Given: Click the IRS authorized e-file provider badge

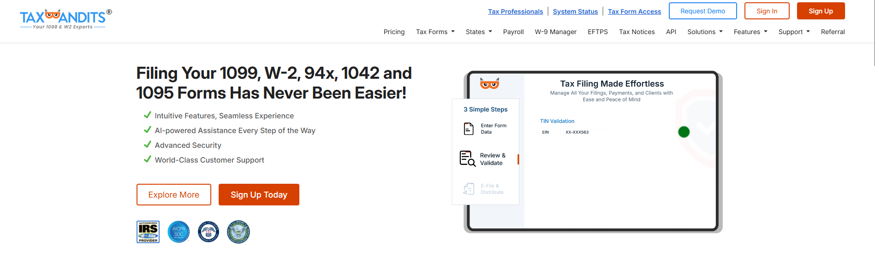Looking at the screenshot, I should click(148, 232).
